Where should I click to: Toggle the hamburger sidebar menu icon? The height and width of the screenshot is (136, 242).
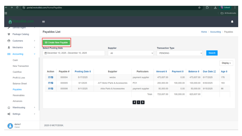click(x=43, y=22)
